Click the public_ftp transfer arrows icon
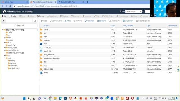180x101 pixels. point(41,47)
